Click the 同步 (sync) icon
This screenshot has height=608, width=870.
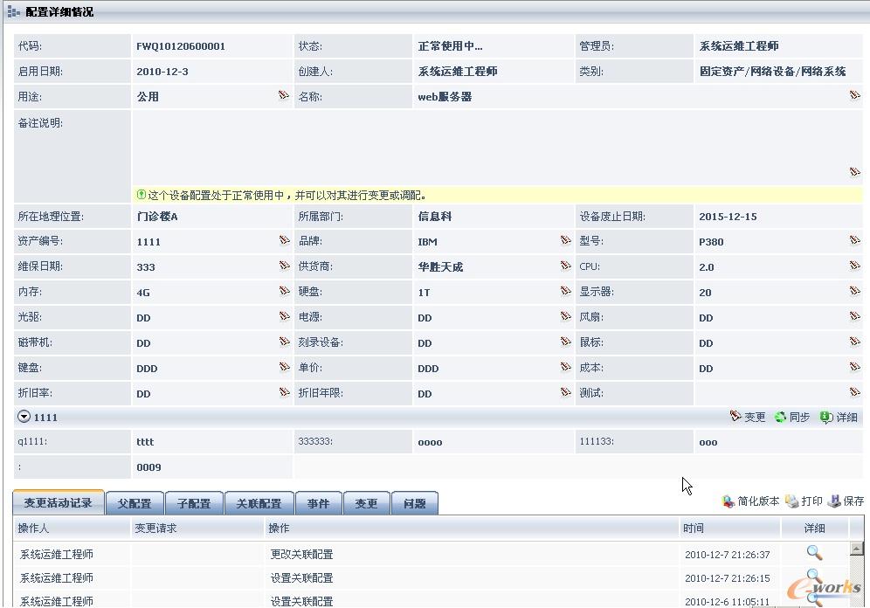click(x=792, y=417)
